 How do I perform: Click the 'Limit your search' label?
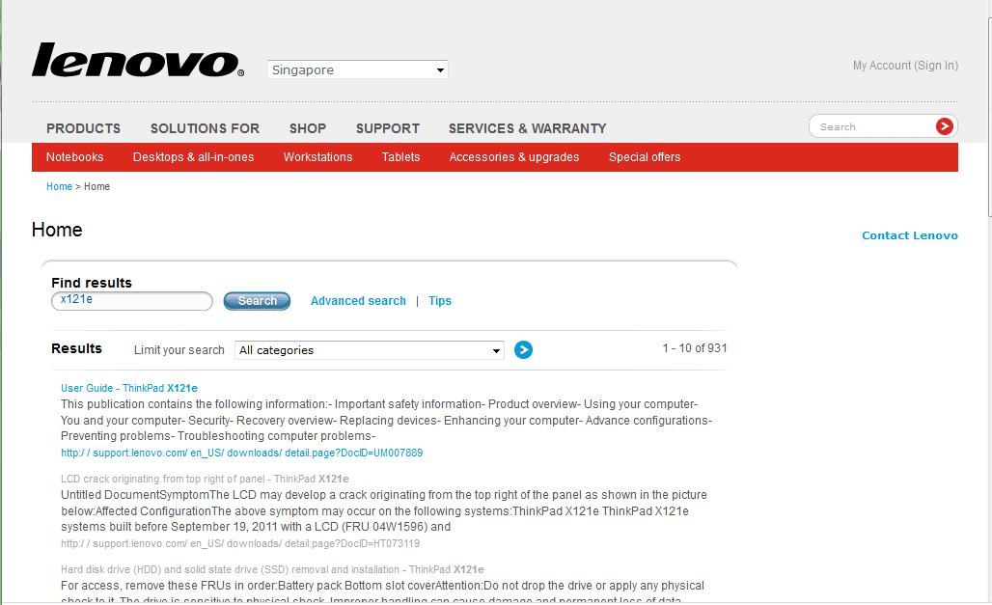point(179,350)
